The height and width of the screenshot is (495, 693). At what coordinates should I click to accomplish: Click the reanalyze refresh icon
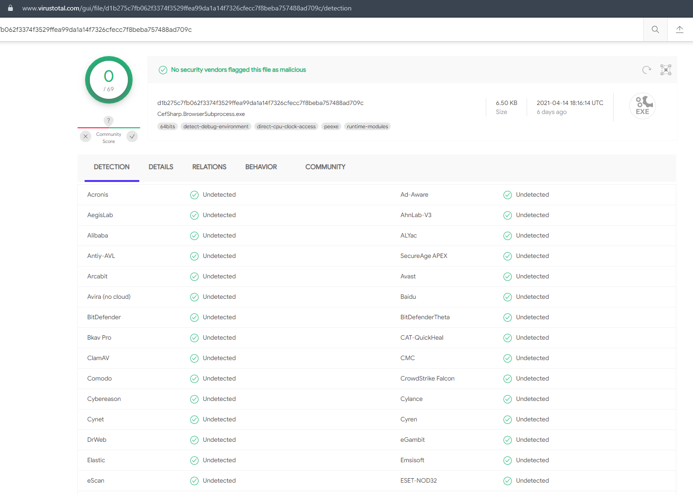(x=646, y=70)
